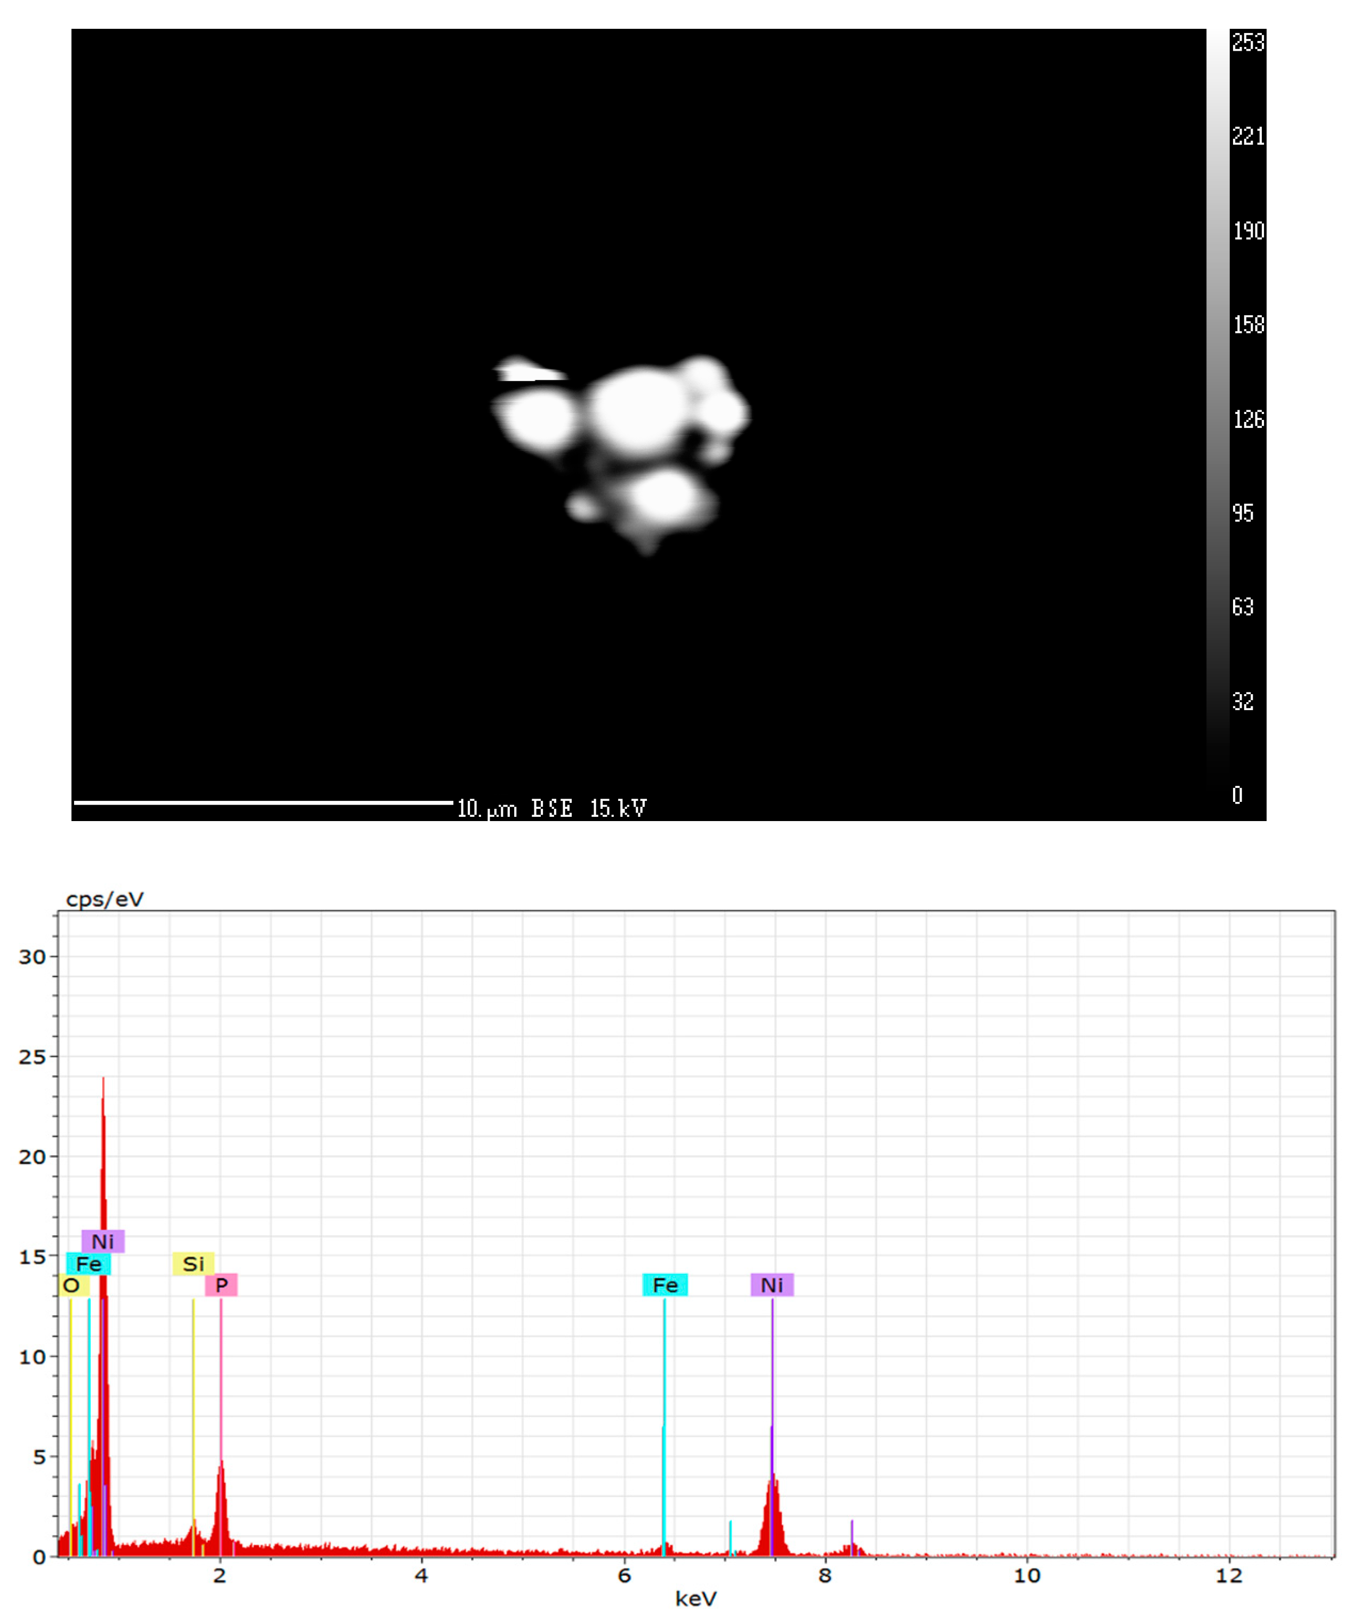Select the Fe label near 6.4 keV
Screen dimensions: 1369x1624
(665, 1285)
